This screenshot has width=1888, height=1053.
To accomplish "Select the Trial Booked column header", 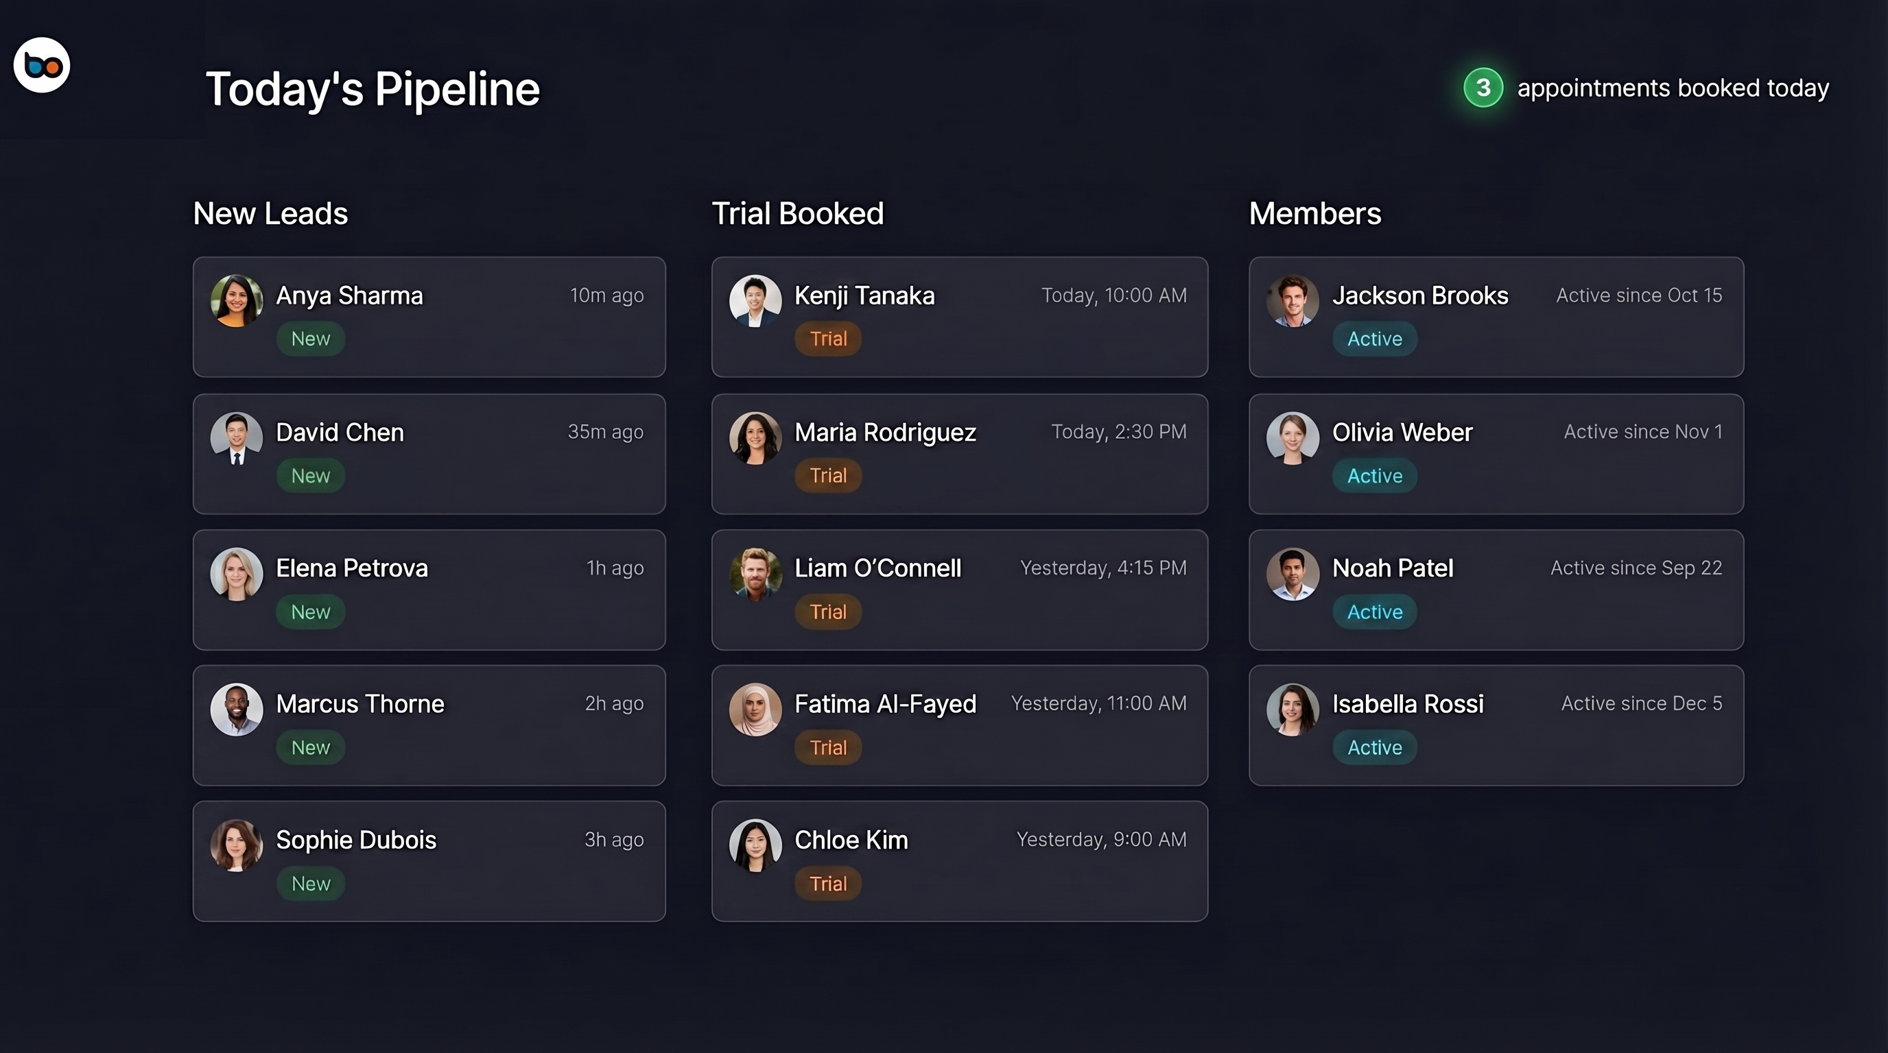I will (x=798, y=213).
